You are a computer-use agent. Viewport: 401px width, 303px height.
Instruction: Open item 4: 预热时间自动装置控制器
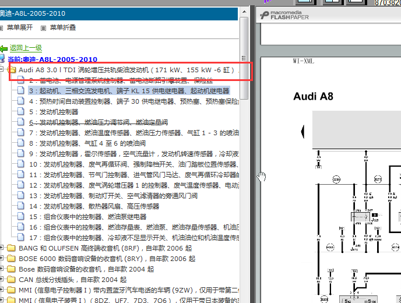click(x=134, y=101)
